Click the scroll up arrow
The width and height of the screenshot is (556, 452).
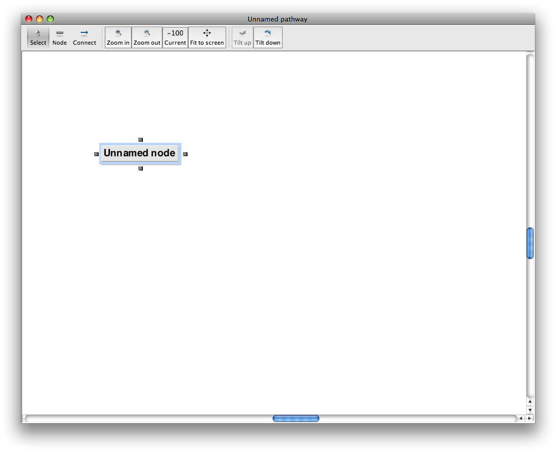530,402
